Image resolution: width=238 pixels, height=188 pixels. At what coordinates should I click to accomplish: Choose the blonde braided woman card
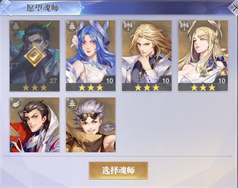tap(203, 56)
